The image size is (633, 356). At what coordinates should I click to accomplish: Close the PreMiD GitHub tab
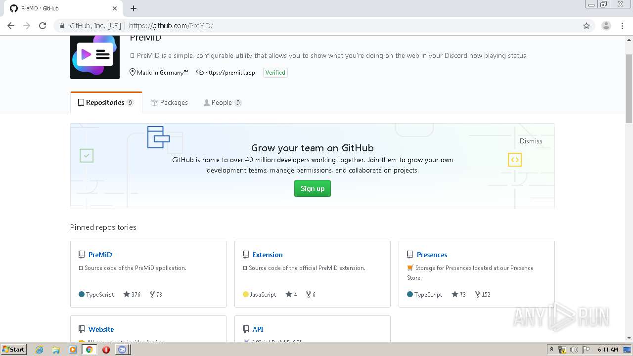point(115,8)
